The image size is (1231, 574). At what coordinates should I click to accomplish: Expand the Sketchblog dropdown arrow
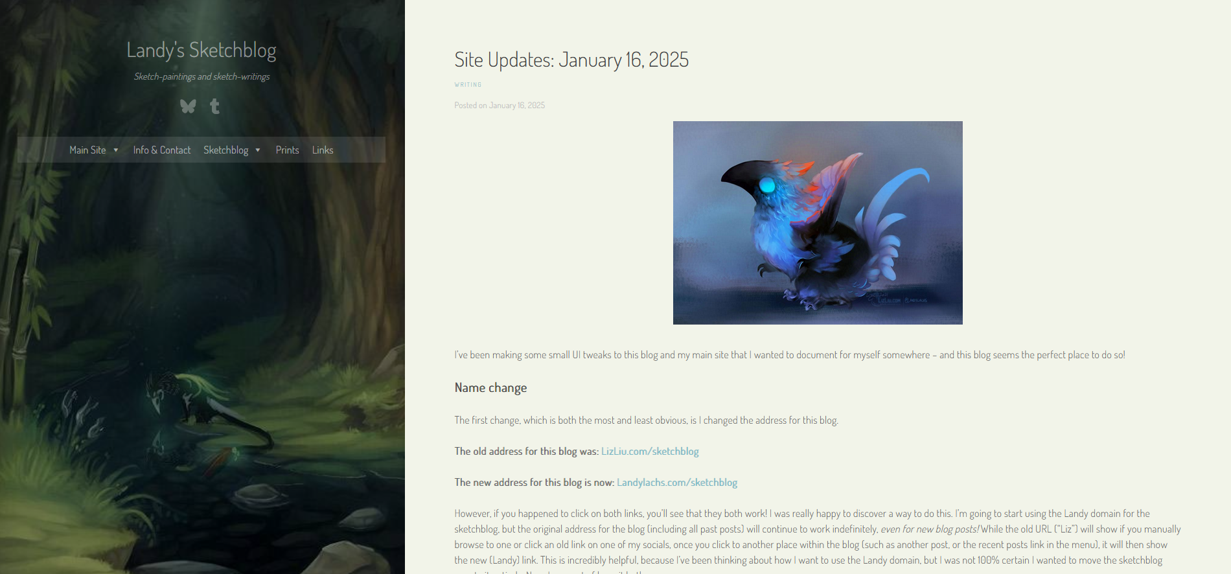click(x=258, y=150)
